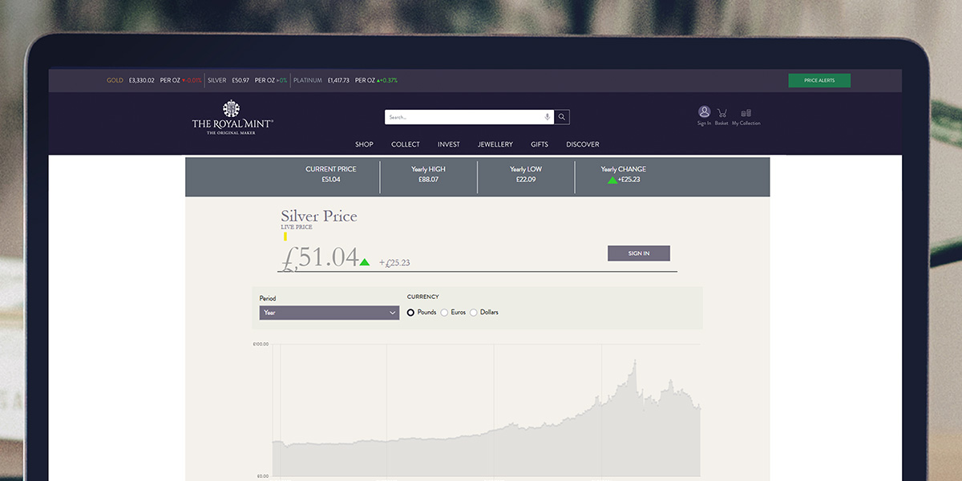
Task: Open the My Collection icon
Action: click(x=746, y=113)
